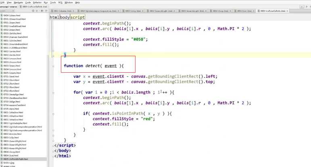
Task: Open 0602-1arcto.html in the project tree
Action: [12, 51]
